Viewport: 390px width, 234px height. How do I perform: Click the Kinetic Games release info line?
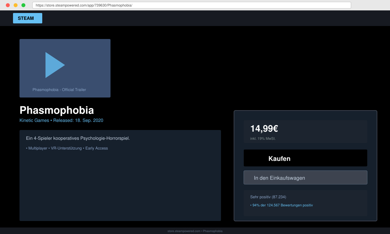(x=61, y=120)
